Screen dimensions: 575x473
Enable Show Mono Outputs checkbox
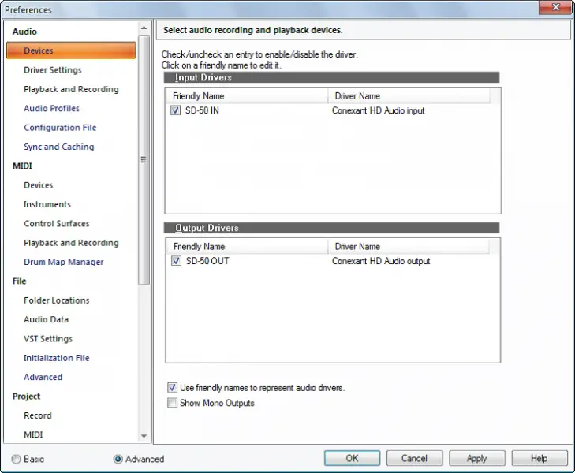172,403
